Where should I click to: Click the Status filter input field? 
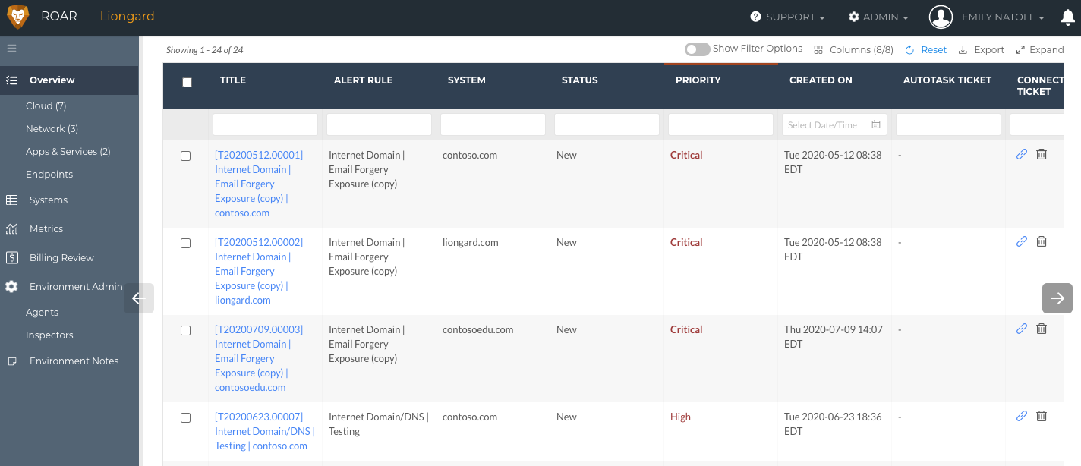point(607,124)
